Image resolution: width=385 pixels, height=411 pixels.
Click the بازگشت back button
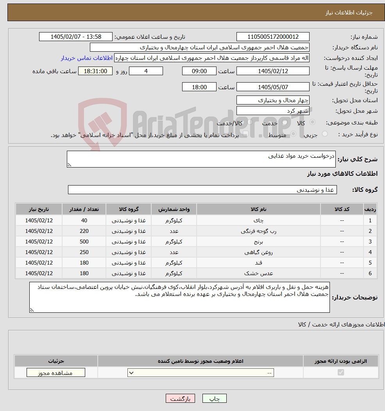[x=180, y=398]
